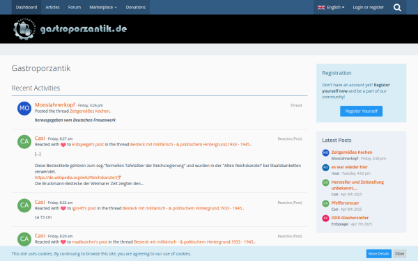Close the cookie notice

coord(399,253)
